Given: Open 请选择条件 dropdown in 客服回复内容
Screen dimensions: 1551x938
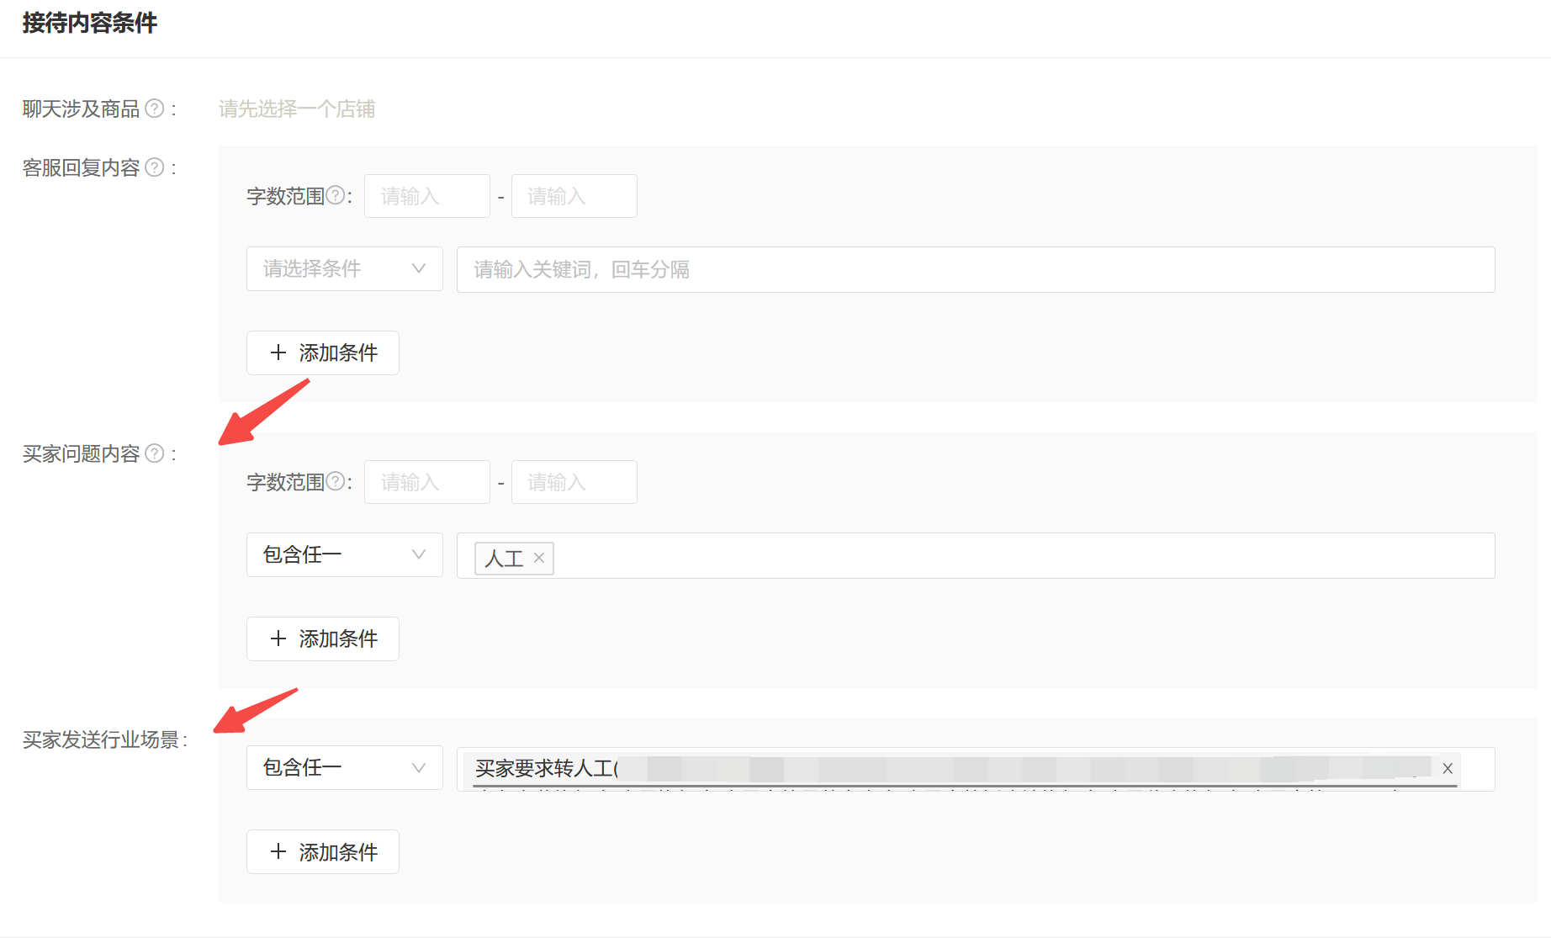Looking at the screenshot, I should (345, 269).
